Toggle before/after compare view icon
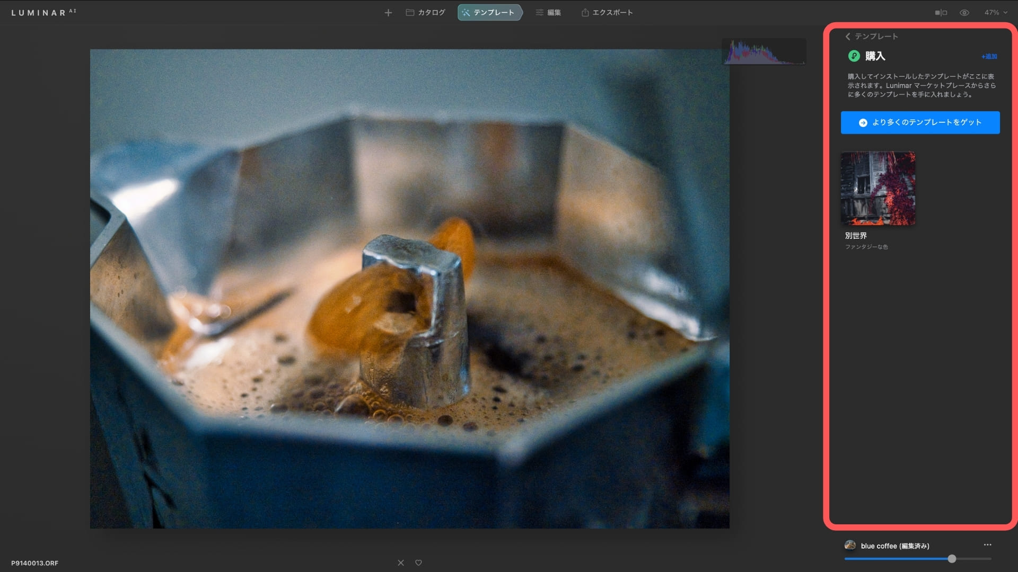This screenshot has height=572, width=1018. [x=941, y=13]
